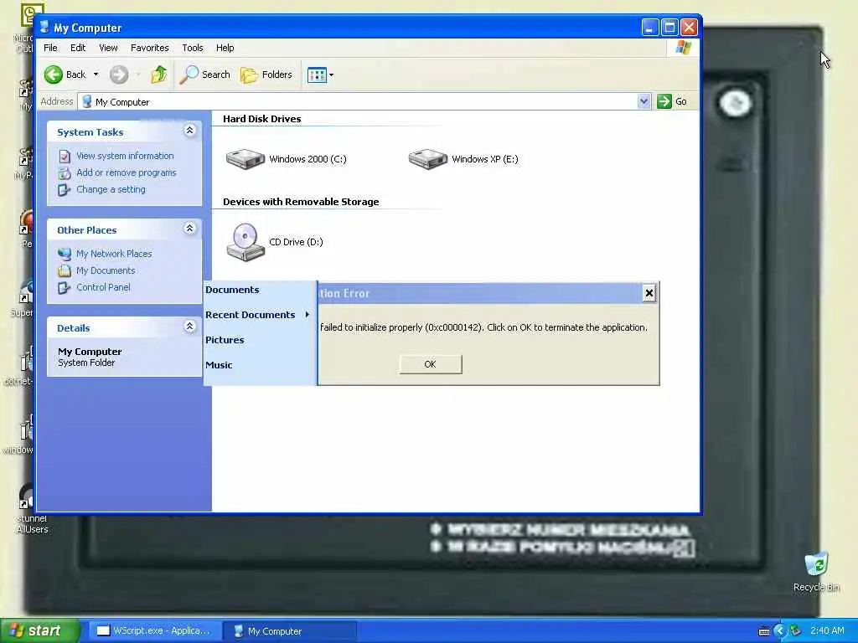The width and height of the screenshot is (858, 643).
Task: Close the Application Error dialog
Action: click(x=649, y=293)
